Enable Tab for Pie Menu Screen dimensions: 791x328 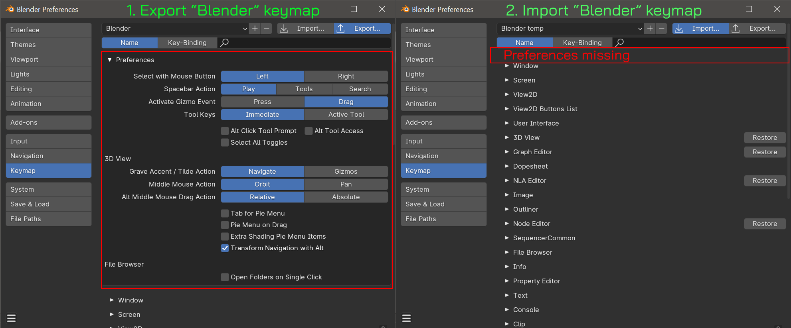pyautogui.click(x=225, y=213)
